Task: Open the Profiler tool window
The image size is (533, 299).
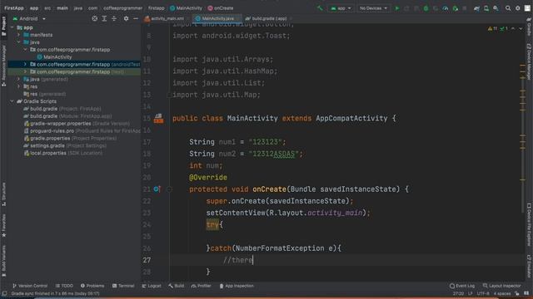Action: click(202, 286)
